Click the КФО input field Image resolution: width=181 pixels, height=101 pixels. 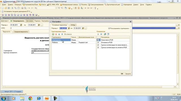click(x=29, y=28)
